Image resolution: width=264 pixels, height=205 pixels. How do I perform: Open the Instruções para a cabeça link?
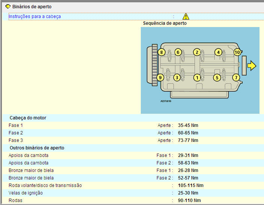pyautogui.click(x=35, y=17)
